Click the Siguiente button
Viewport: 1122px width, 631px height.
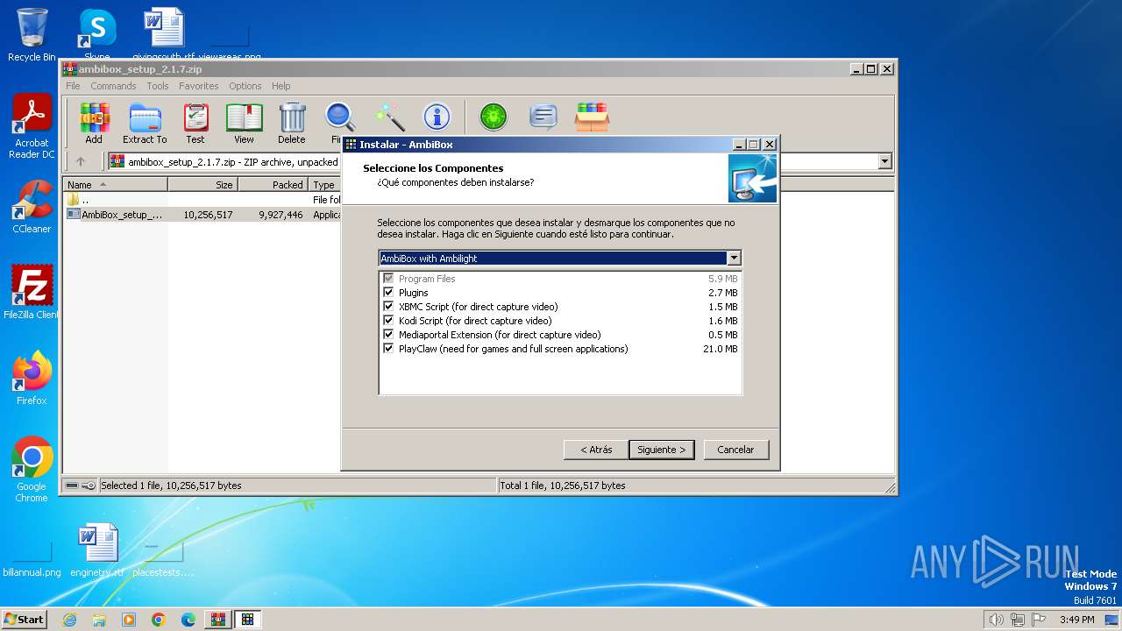coord(662,450)
